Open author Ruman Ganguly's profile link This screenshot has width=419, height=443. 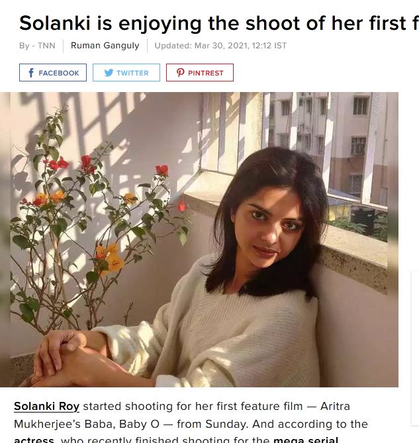pos(105,46)
